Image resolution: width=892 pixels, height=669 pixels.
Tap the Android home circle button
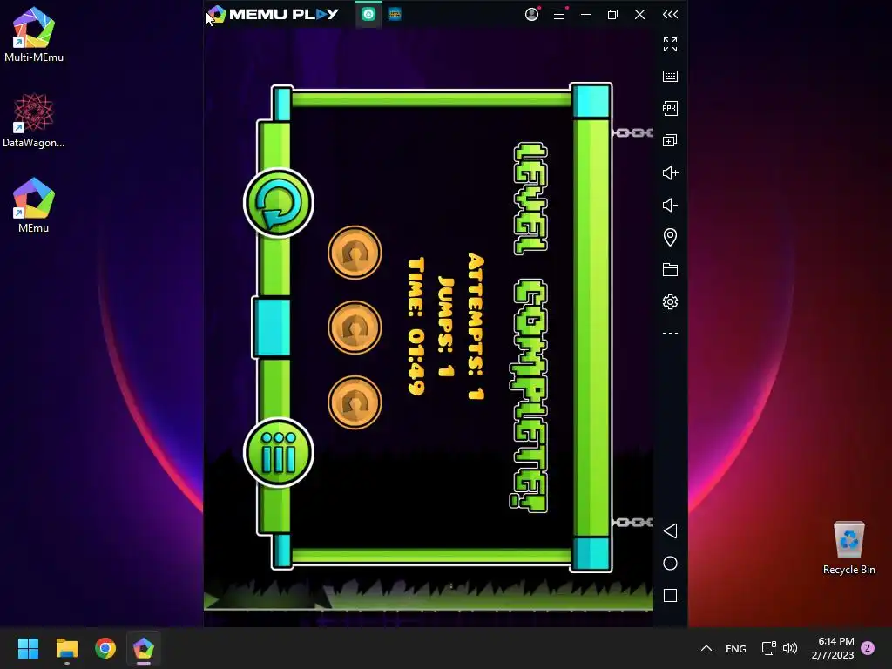670,564
